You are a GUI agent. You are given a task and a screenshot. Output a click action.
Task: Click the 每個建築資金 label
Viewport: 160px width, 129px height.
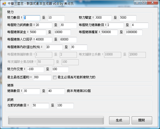click(x=18, y=32)
